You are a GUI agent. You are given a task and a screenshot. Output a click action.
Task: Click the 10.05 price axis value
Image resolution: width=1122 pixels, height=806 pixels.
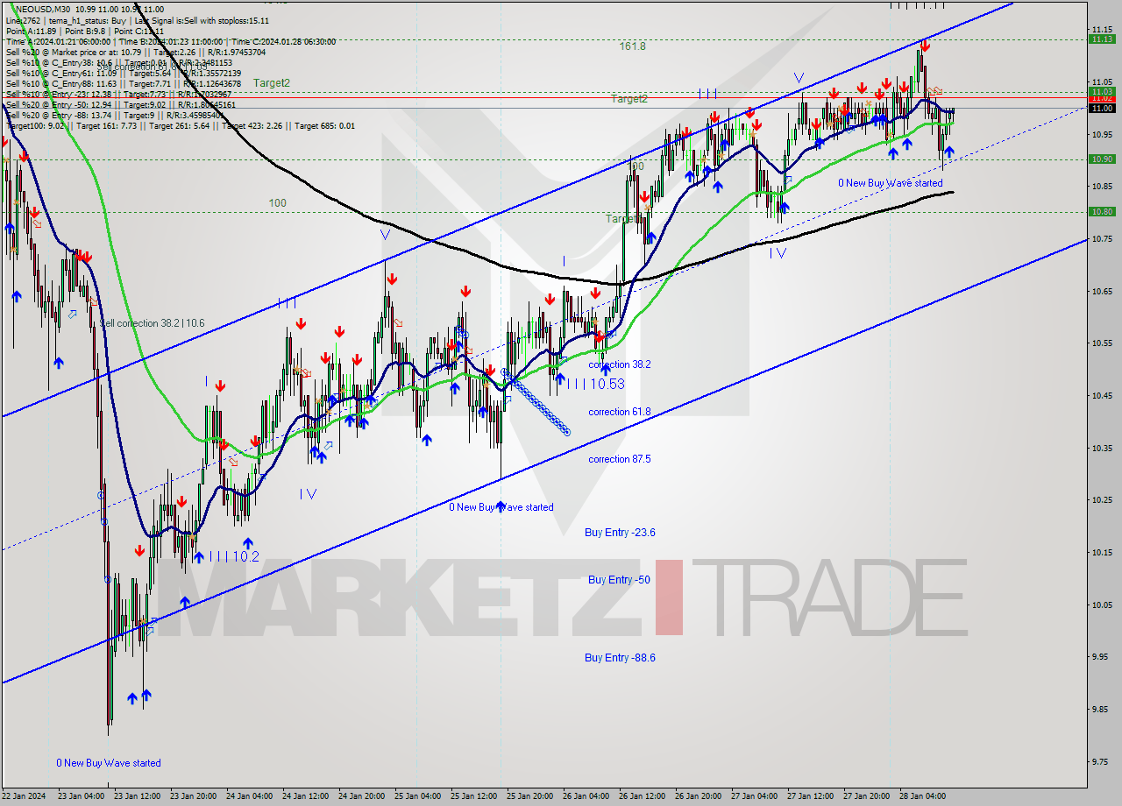click(x=1101, y=604)
